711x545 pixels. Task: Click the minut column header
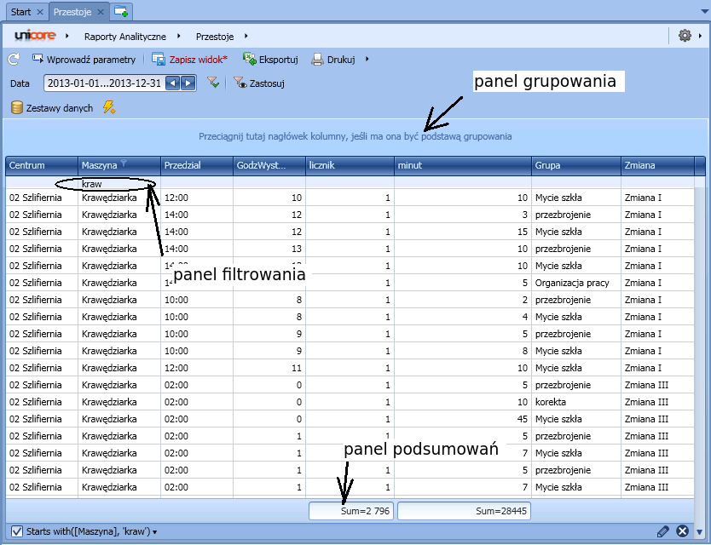coord(462,165)
